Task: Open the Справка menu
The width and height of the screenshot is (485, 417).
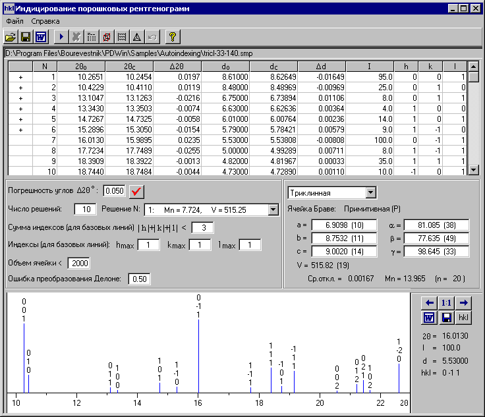Action: click(x=45, y=21)
